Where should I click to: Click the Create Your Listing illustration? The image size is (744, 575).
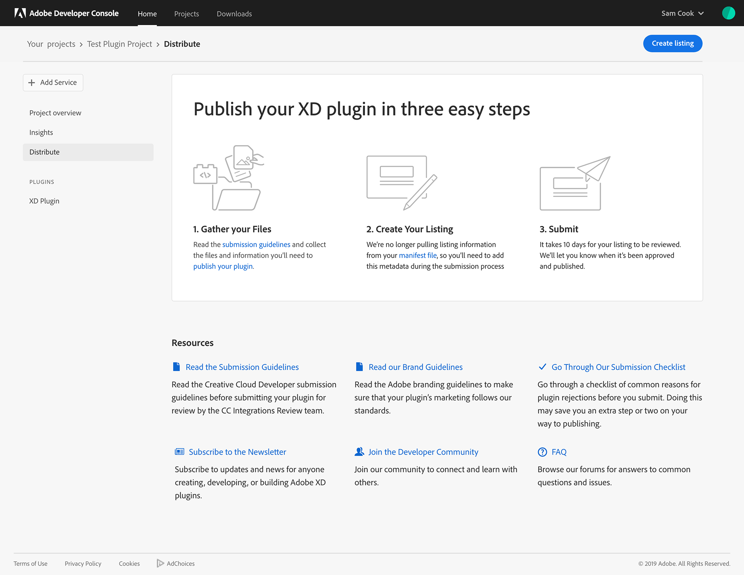[x=402, y=183]
